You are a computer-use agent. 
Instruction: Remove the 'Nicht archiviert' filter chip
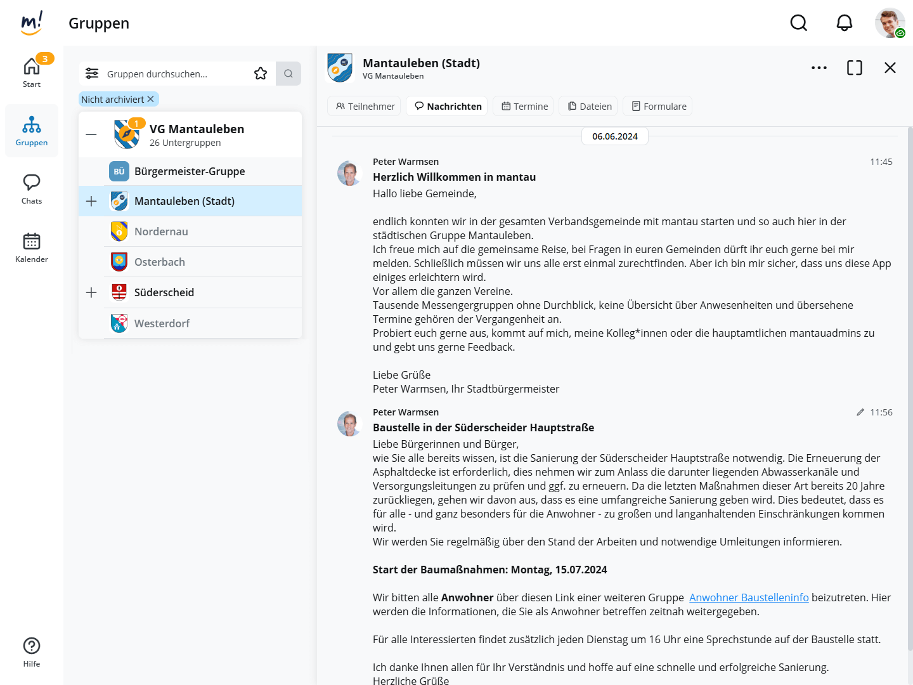151,100
